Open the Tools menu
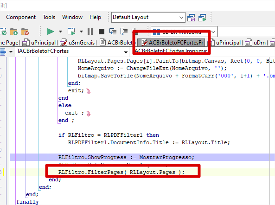Viewport: 275px width, 205px height. pyautogui.click(x=49, y=17)
